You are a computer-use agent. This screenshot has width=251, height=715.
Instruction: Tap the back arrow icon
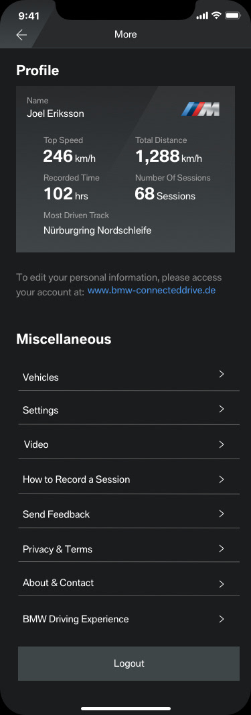point(21,35)
